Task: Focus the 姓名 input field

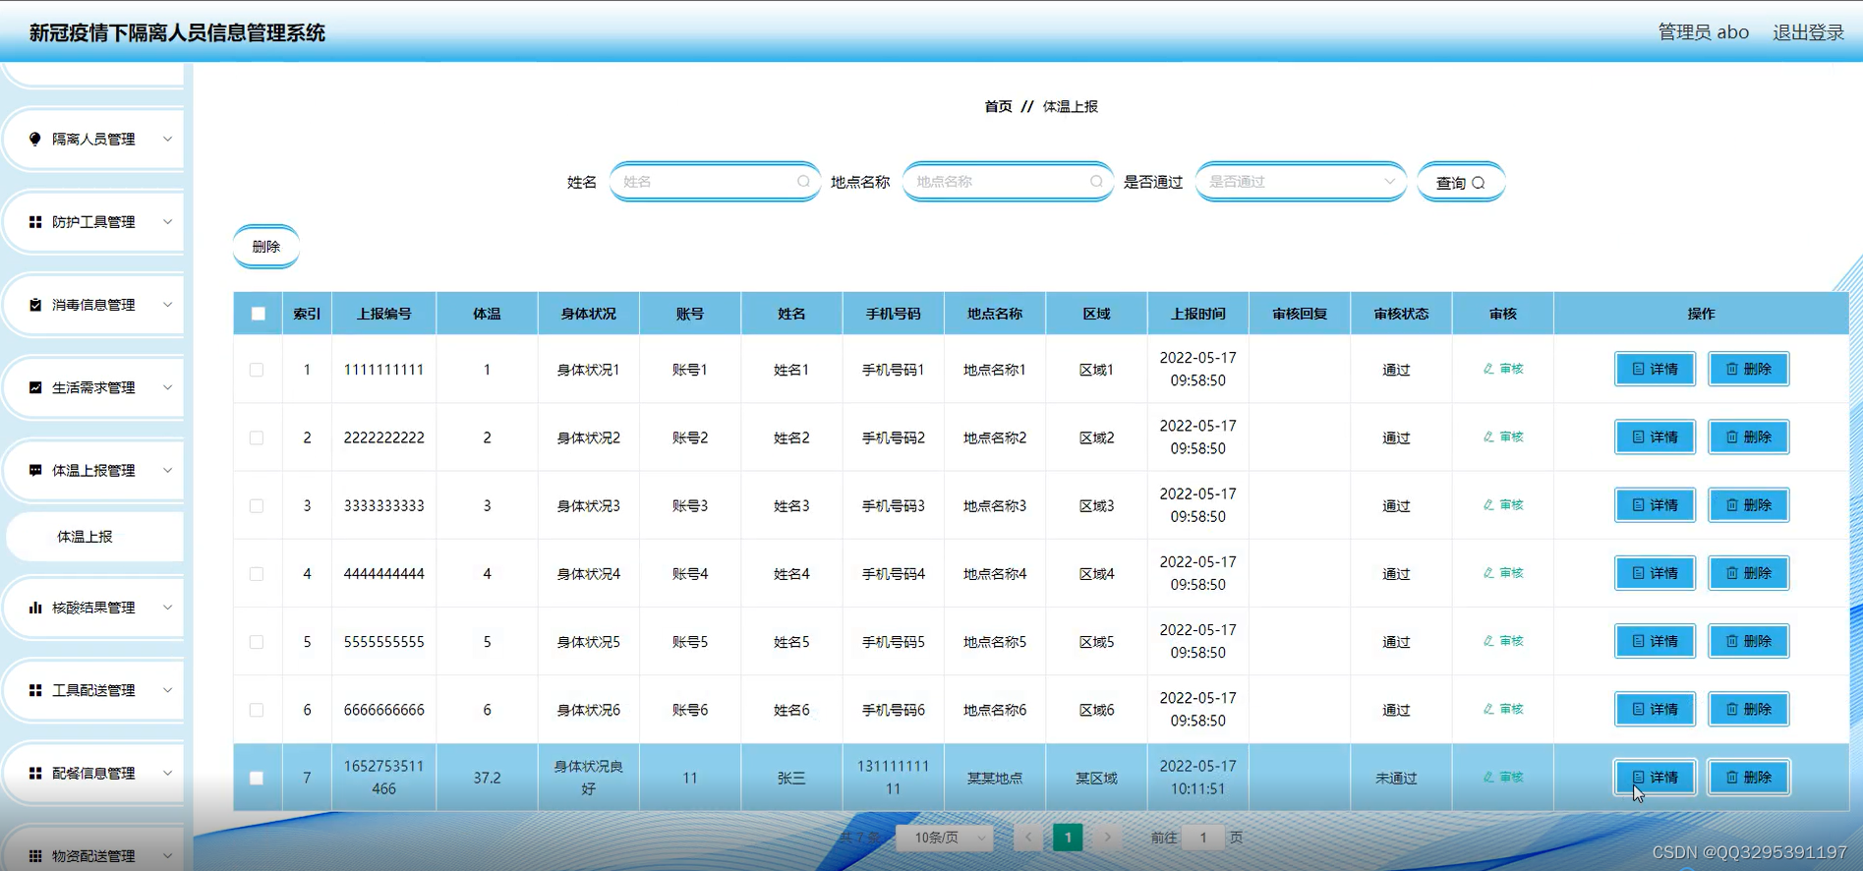Action: (x=715, y=182)
